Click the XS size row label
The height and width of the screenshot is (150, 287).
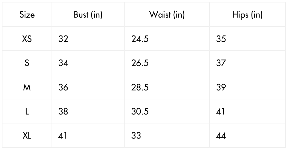click(27, 39)
